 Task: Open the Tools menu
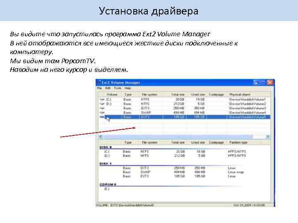click(x=118, y=88)
